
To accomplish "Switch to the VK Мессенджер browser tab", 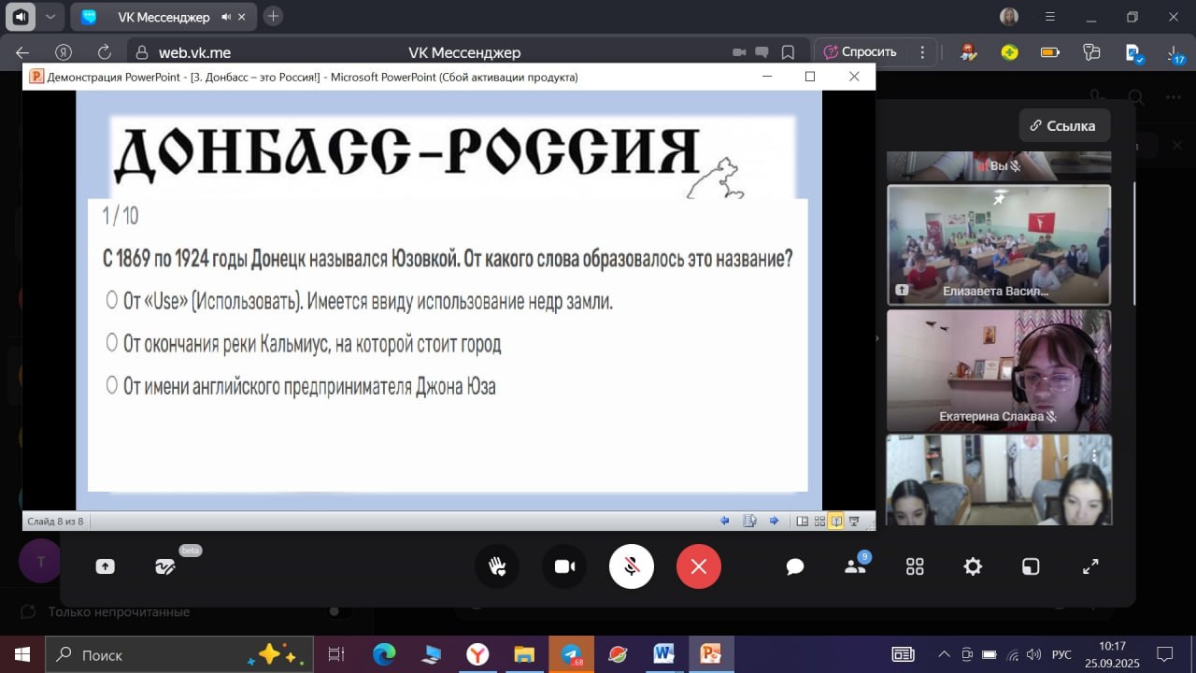I will coord(162,17).
